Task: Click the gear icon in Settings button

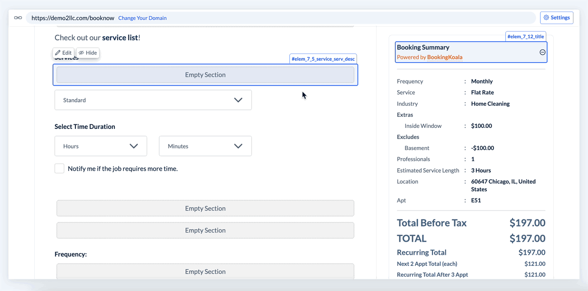Action: coord(546,18)
